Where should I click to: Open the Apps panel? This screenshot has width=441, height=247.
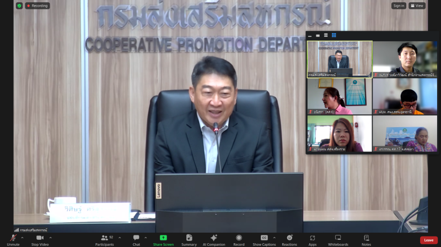pos(313,240)
